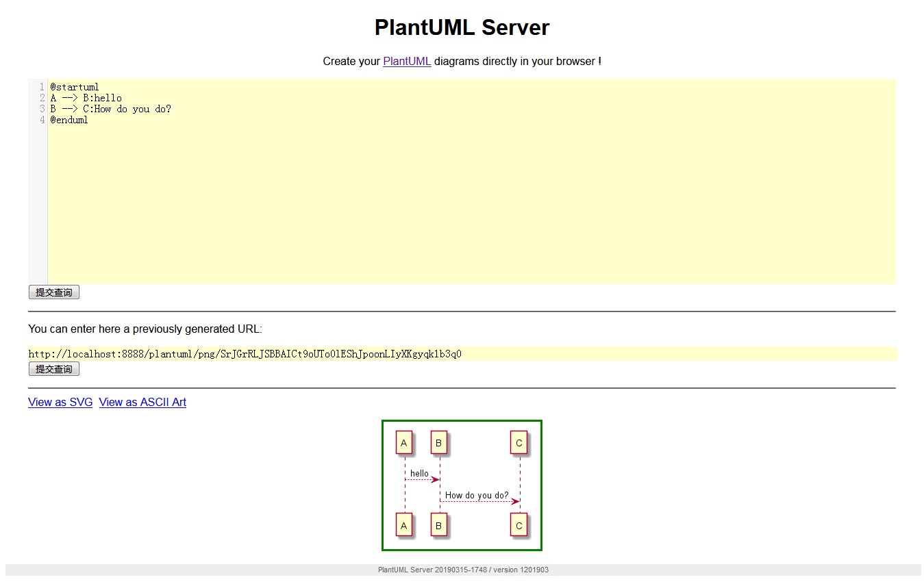924x584 pixels.
Task: Click the footer version text 'PlantUML Server 20190315-1748'
Action: 432,570
